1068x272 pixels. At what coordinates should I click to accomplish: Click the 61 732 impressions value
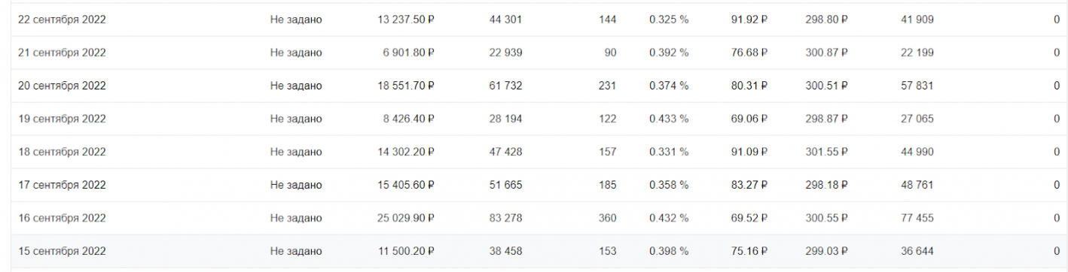[505, 86]
